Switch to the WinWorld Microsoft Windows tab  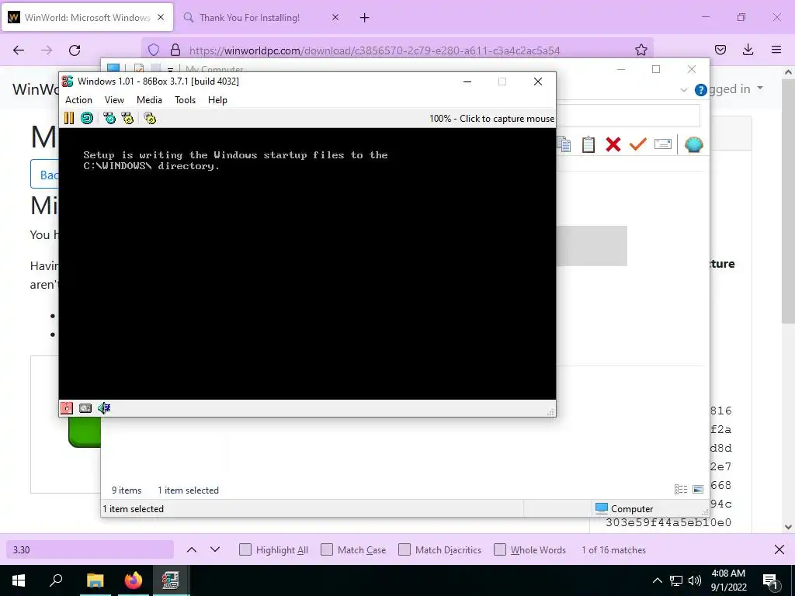click(87, 17)
